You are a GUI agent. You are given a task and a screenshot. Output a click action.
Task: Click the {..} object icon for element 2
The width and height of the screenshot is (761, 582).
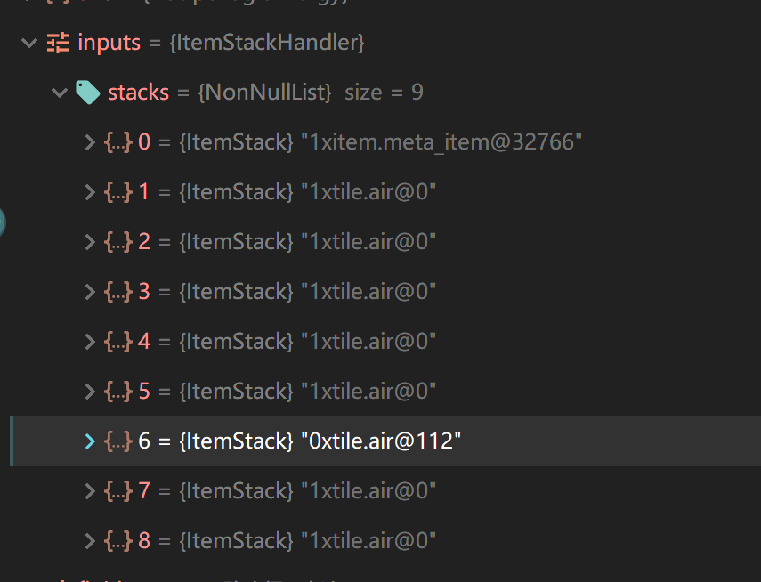coord(117,241)
